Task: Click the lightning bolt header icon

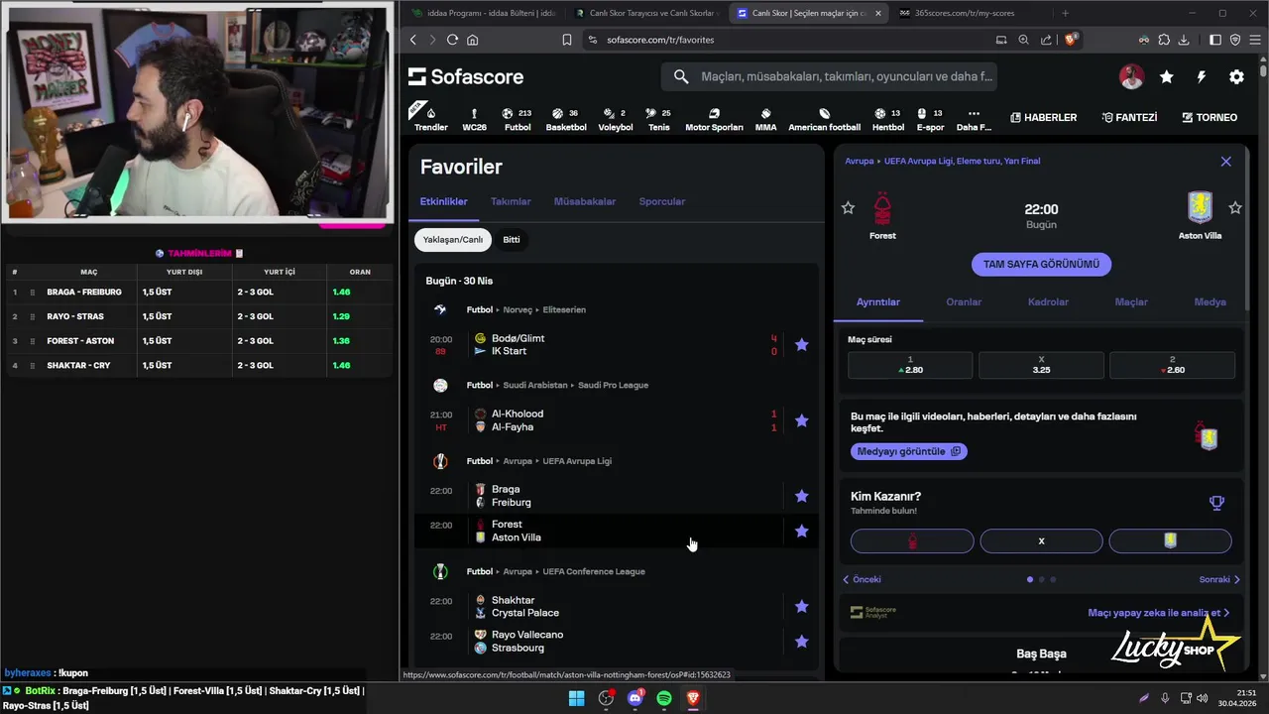Action: (1202, 76)
